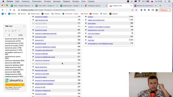
Task: Add 'multi tool' with plus icon
Action: (x=86, y=40)
